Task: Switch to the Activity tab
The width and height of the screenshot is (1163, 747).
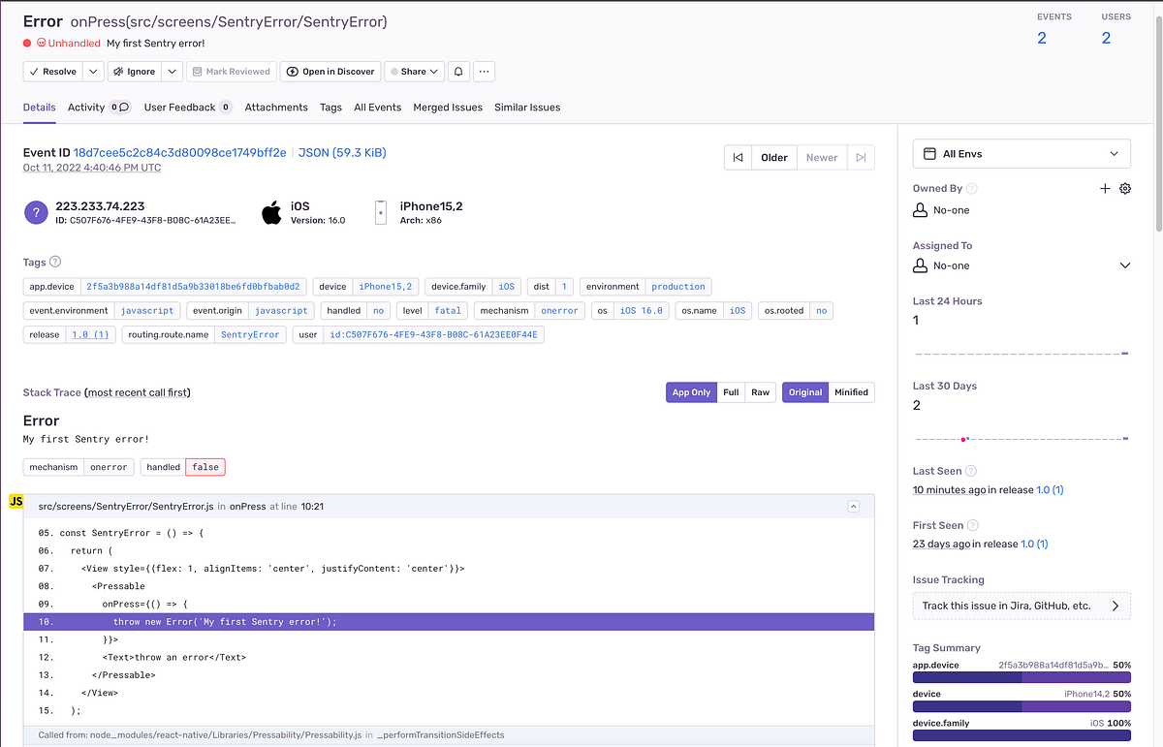Action: click(x=99, y=108)
